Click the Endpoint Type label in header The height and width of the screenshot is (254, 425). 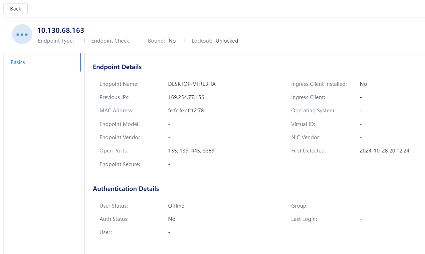(x=56, y=41)
